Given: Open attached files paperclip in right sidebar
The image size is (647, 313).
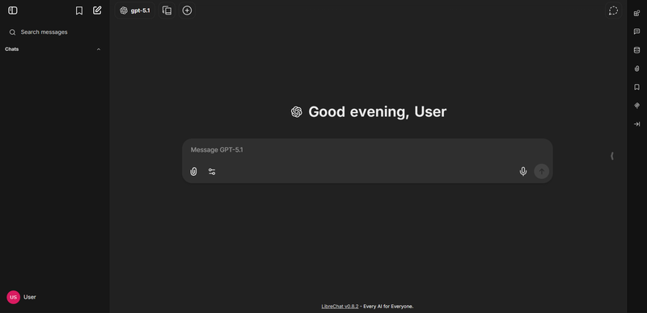Looking at the screenshot, I should click(636, 69).
